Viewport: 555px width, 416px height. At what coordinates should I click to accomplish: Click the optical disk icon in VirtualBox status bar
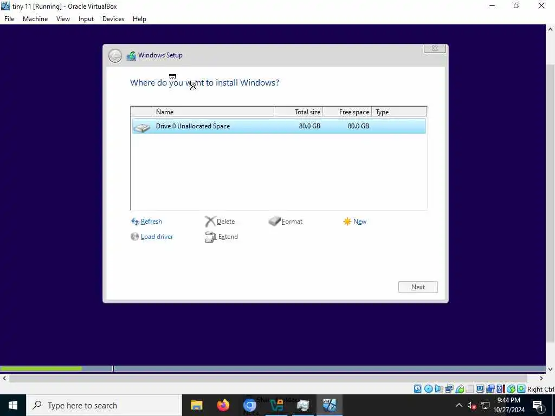428,389
